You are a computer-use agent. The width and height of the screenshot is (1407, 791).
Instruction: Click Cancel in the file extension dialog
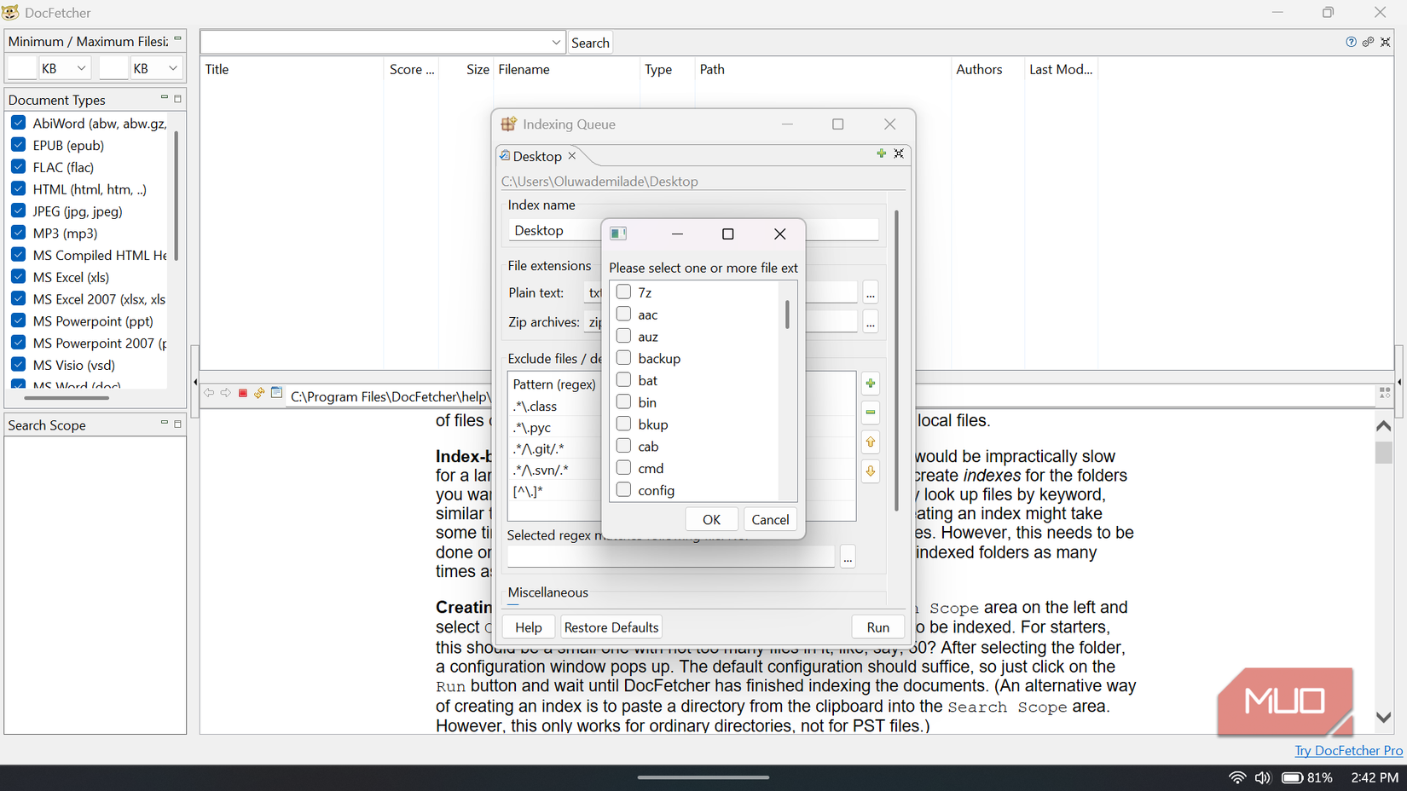(770, 519)
